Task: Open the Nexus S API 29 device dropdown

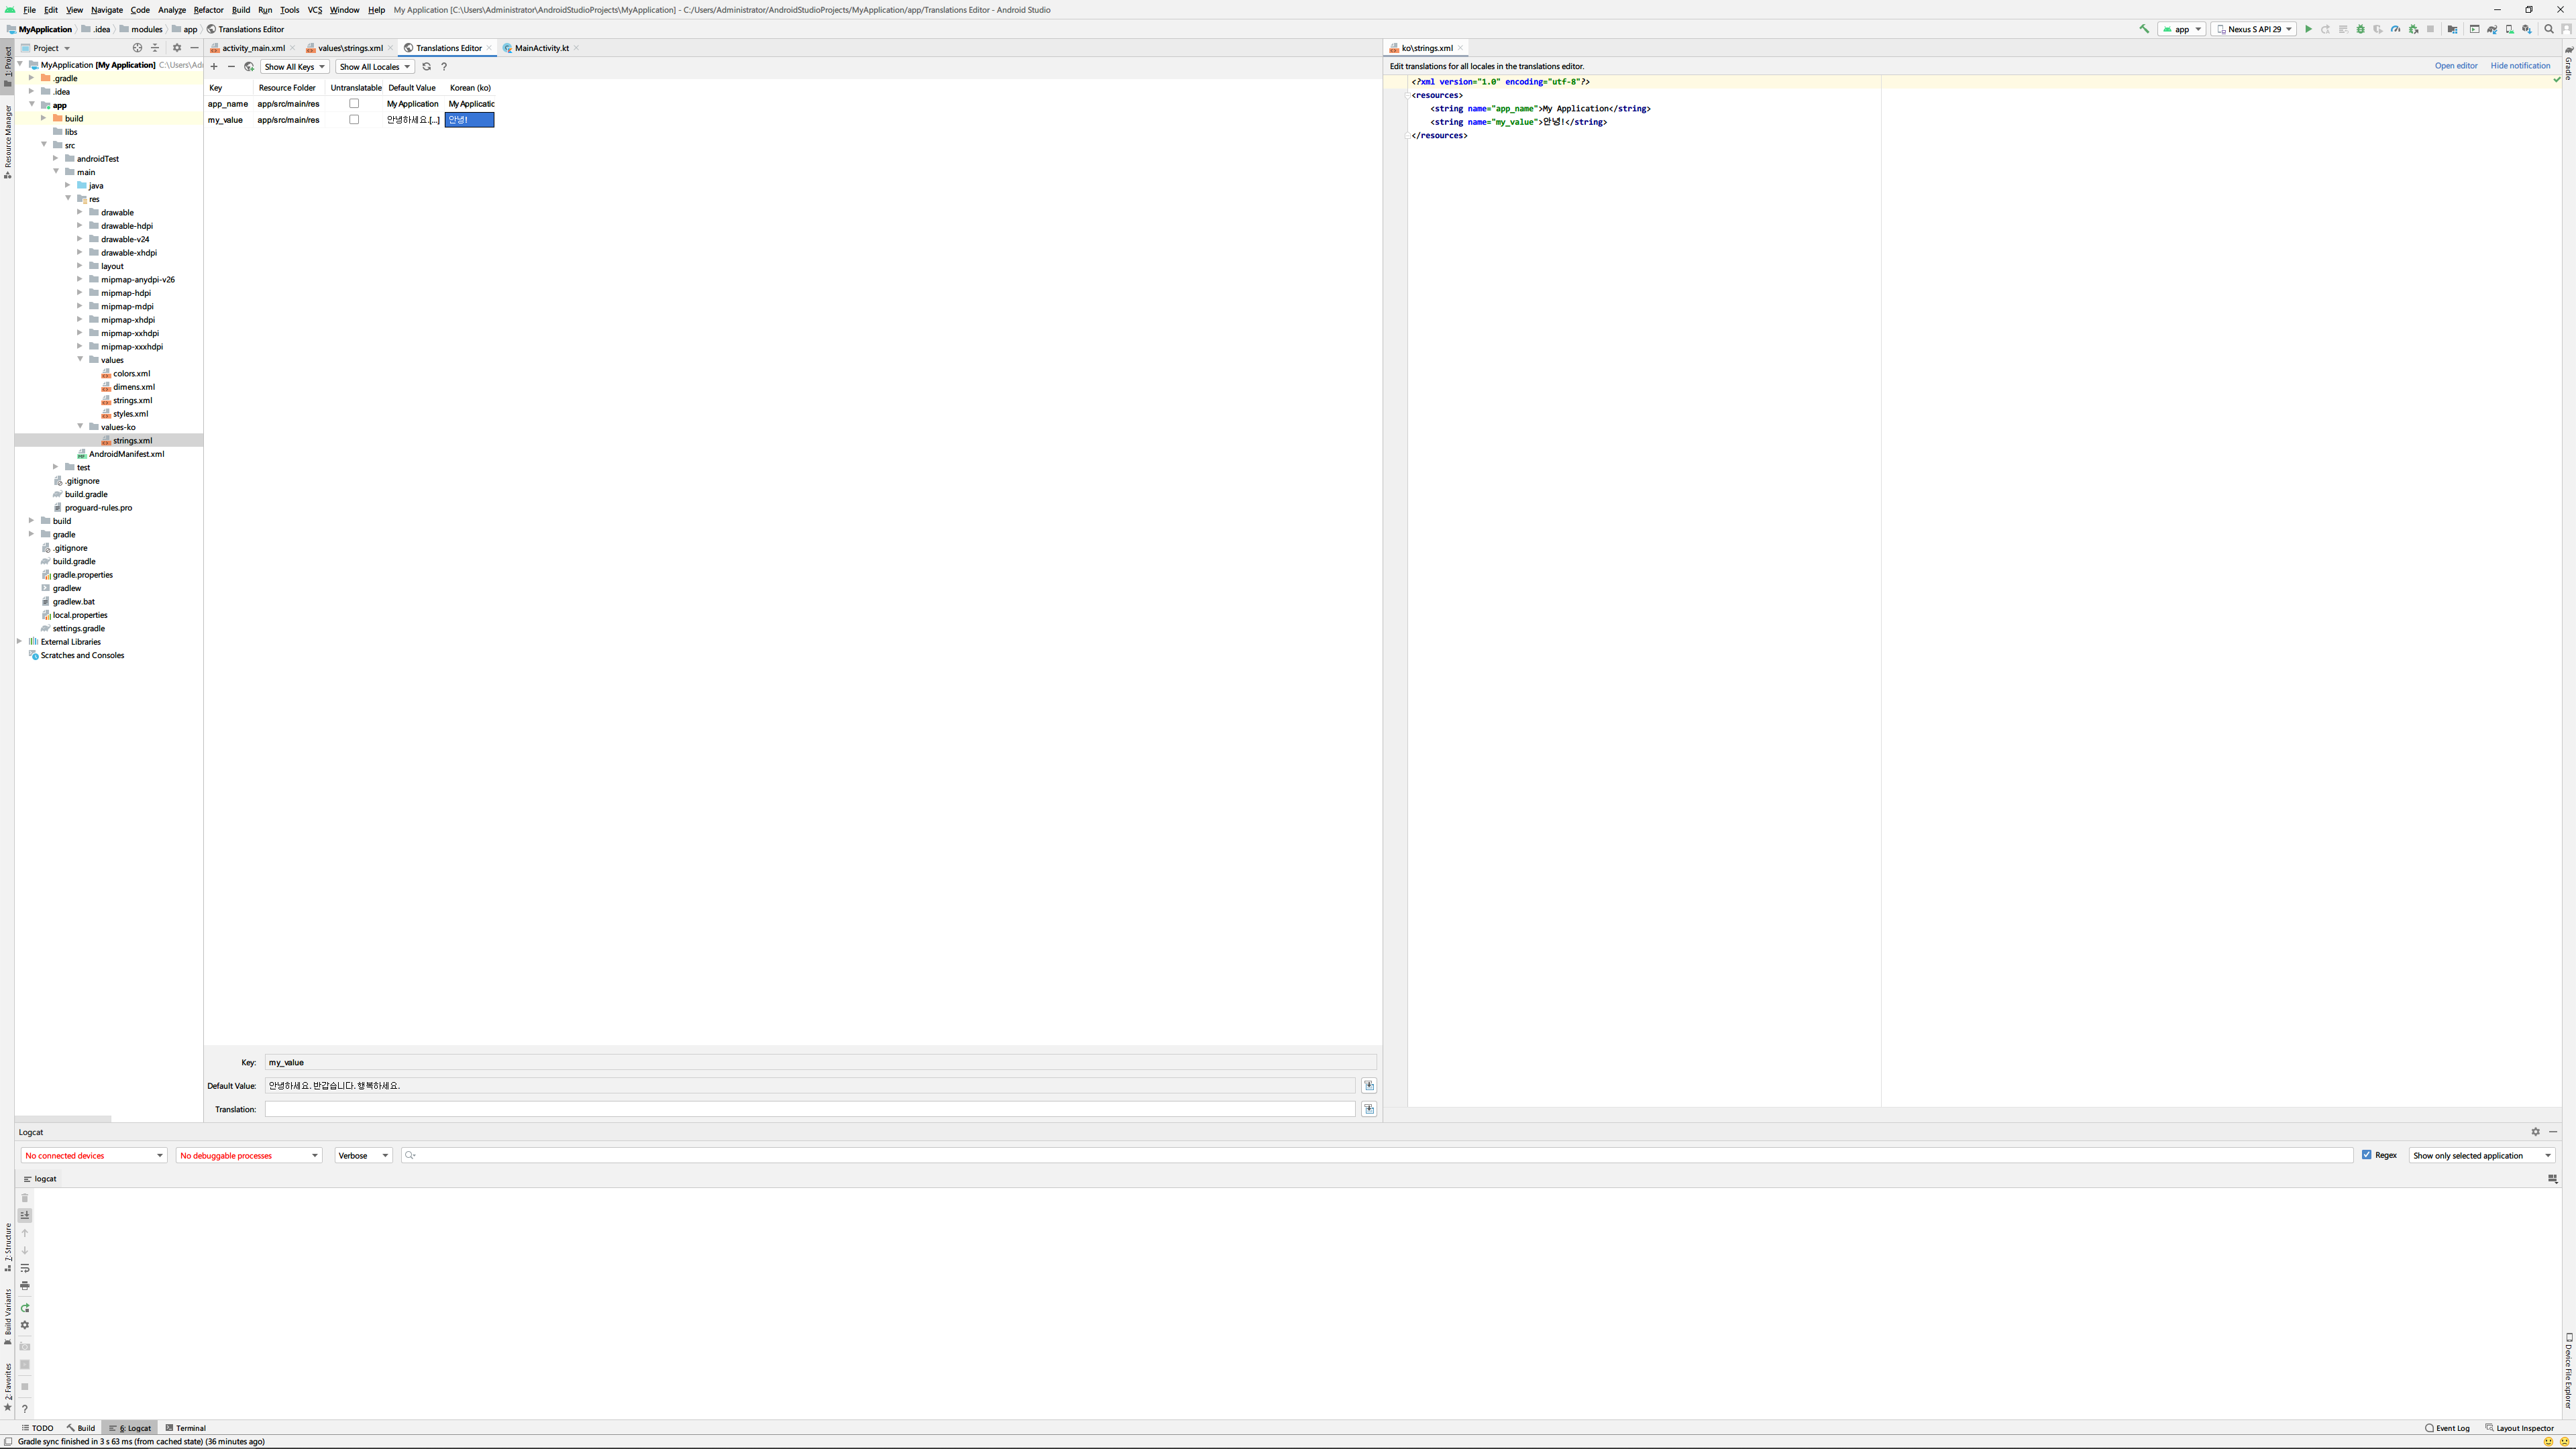Action: [x=2253, y=29]
